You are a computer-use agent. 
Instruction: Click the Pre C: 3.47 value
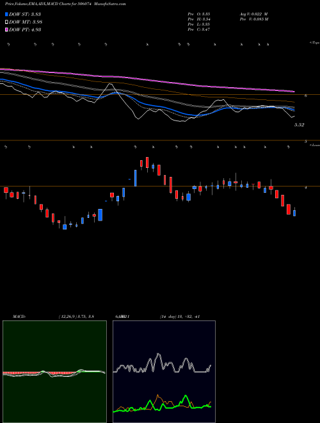(199, 29)
